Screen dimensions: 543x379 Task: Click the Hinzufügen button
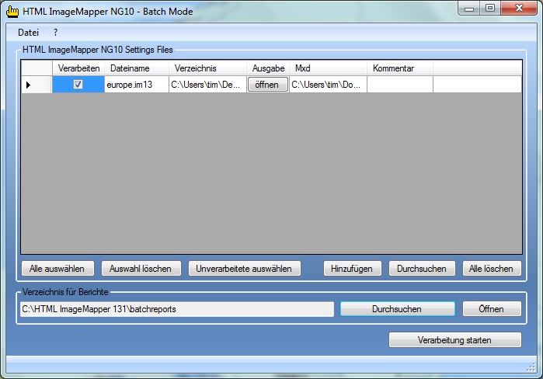click(352, 269)
